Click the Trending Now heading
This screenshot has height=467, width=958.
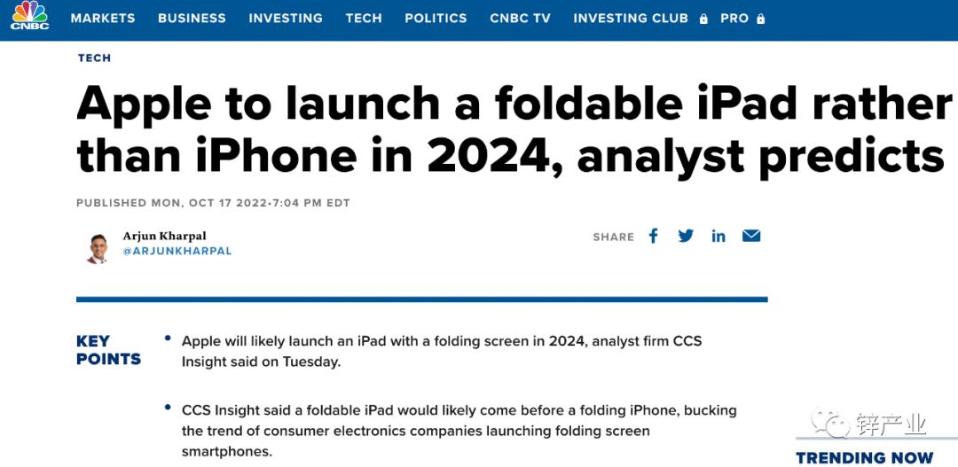865,457
